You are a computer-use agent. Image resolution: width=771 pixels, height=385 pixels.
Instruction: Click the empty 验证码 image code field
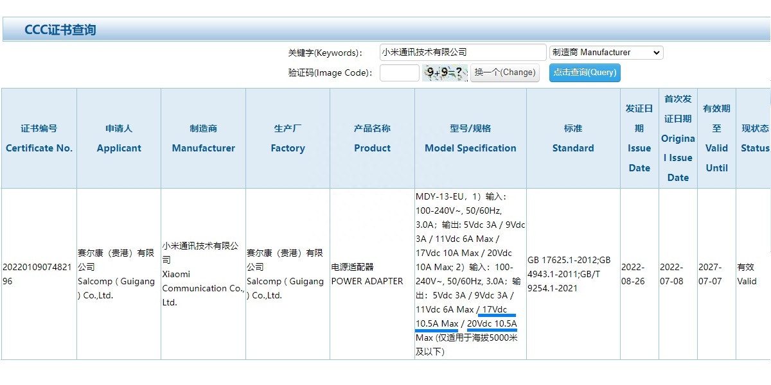click(x=400, y=73)
